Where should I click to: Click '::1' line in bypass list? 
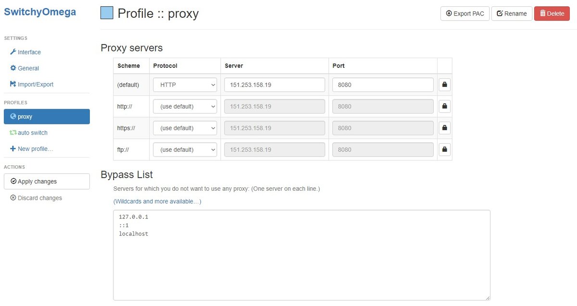pyautogui.click(x=124, y=225)
